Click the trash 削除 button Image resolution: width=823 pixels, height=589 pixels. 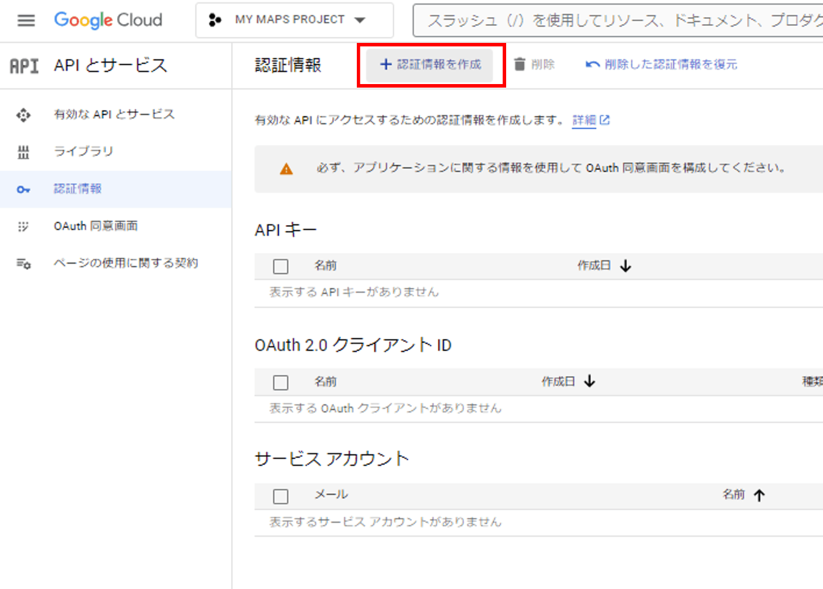pos(534,64)
